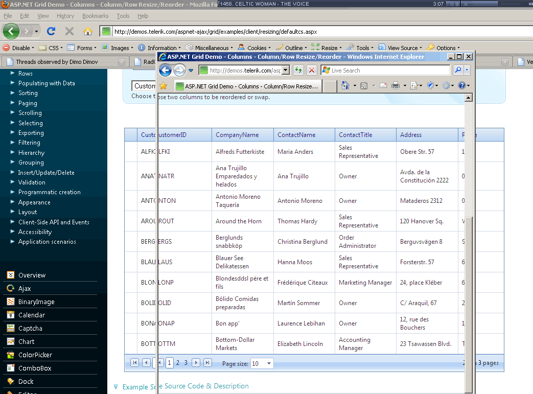This screenshot has width=533, height=394.
Task: Stop loading with Firefox X icon
Action: click(69, 31)
